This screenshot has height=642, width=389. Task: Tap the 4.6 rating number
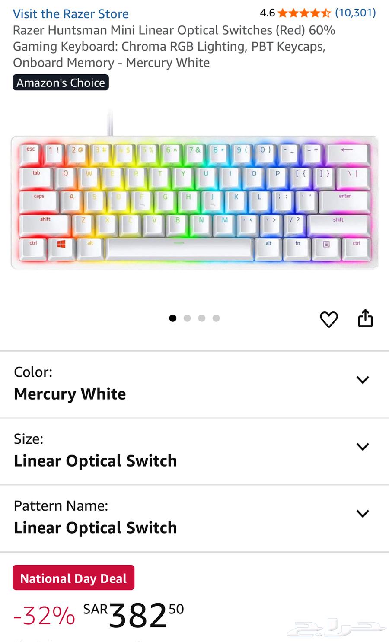click(x=268, y=13)
